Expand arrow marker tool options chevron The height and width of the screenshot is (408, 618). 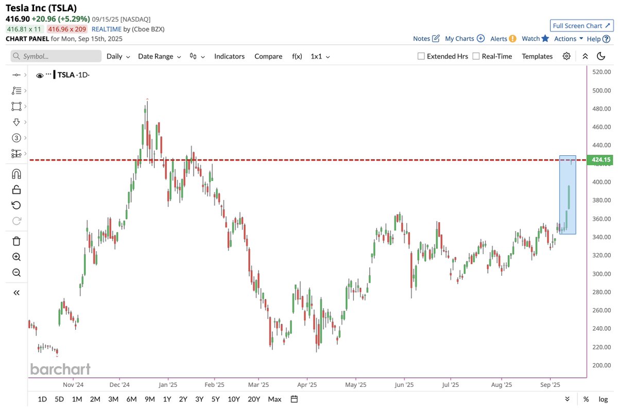pos(25,122)
